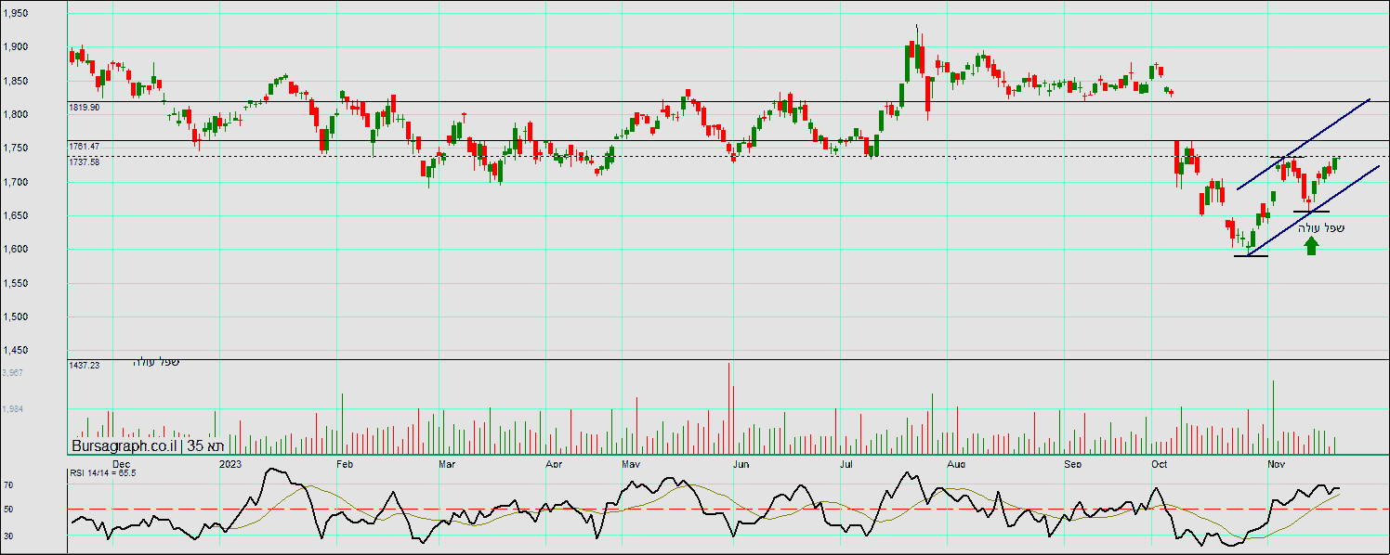Click the 1437.23 support level label
The width and height of the screenshot is (1390, 555).
pos(85,366)
